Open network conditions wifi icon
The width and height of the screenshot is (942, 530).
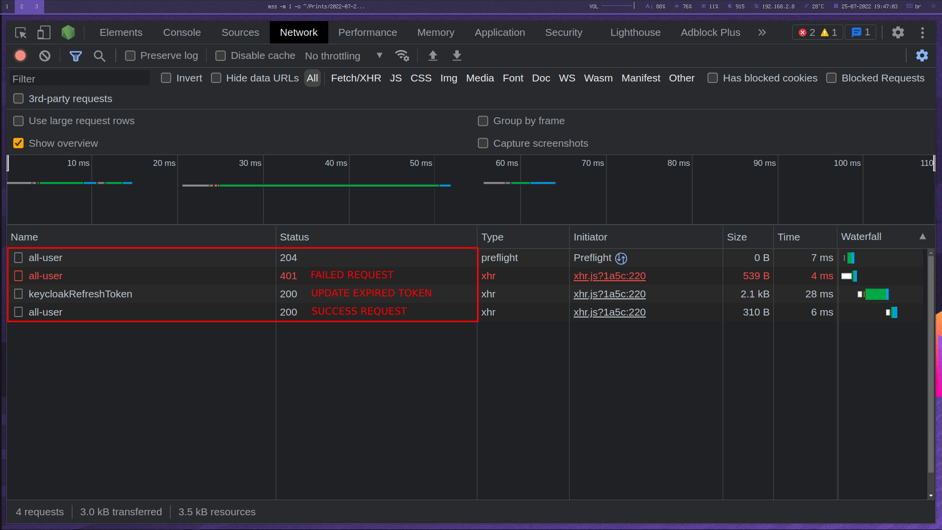click(x=402, y=56)
